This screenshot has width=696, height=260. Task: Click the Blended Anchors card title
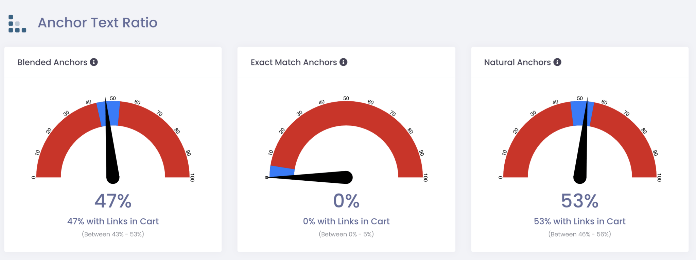(52, 62)
